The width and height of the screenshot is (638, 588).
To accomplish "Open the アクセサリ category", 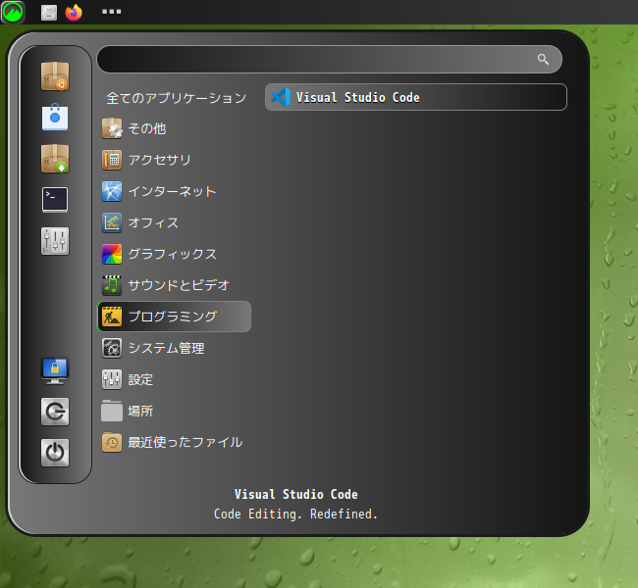I will [174, 160].
